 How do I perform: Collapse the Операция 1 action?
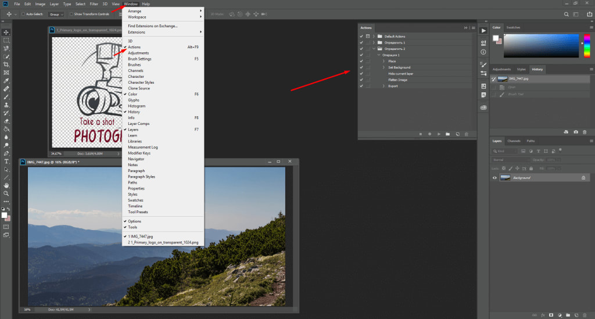coord(379,55)
